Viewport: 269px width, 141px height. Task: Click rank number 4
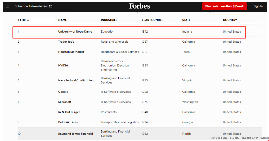point(18,65)
